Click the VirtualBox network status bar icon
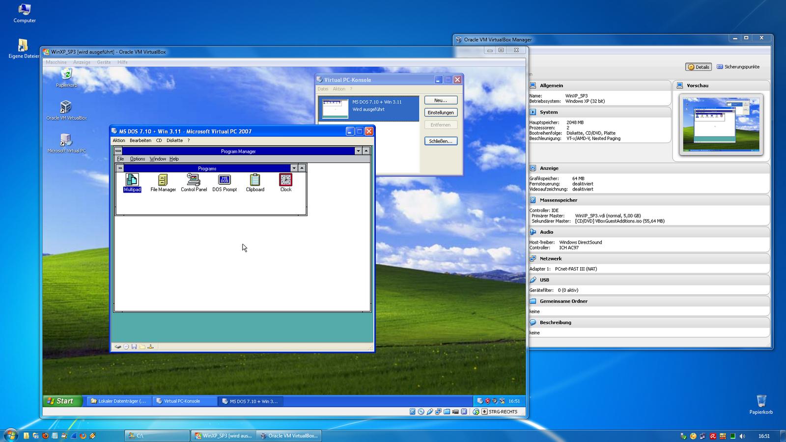The image size is (786, 442). [x=438, y=412]
